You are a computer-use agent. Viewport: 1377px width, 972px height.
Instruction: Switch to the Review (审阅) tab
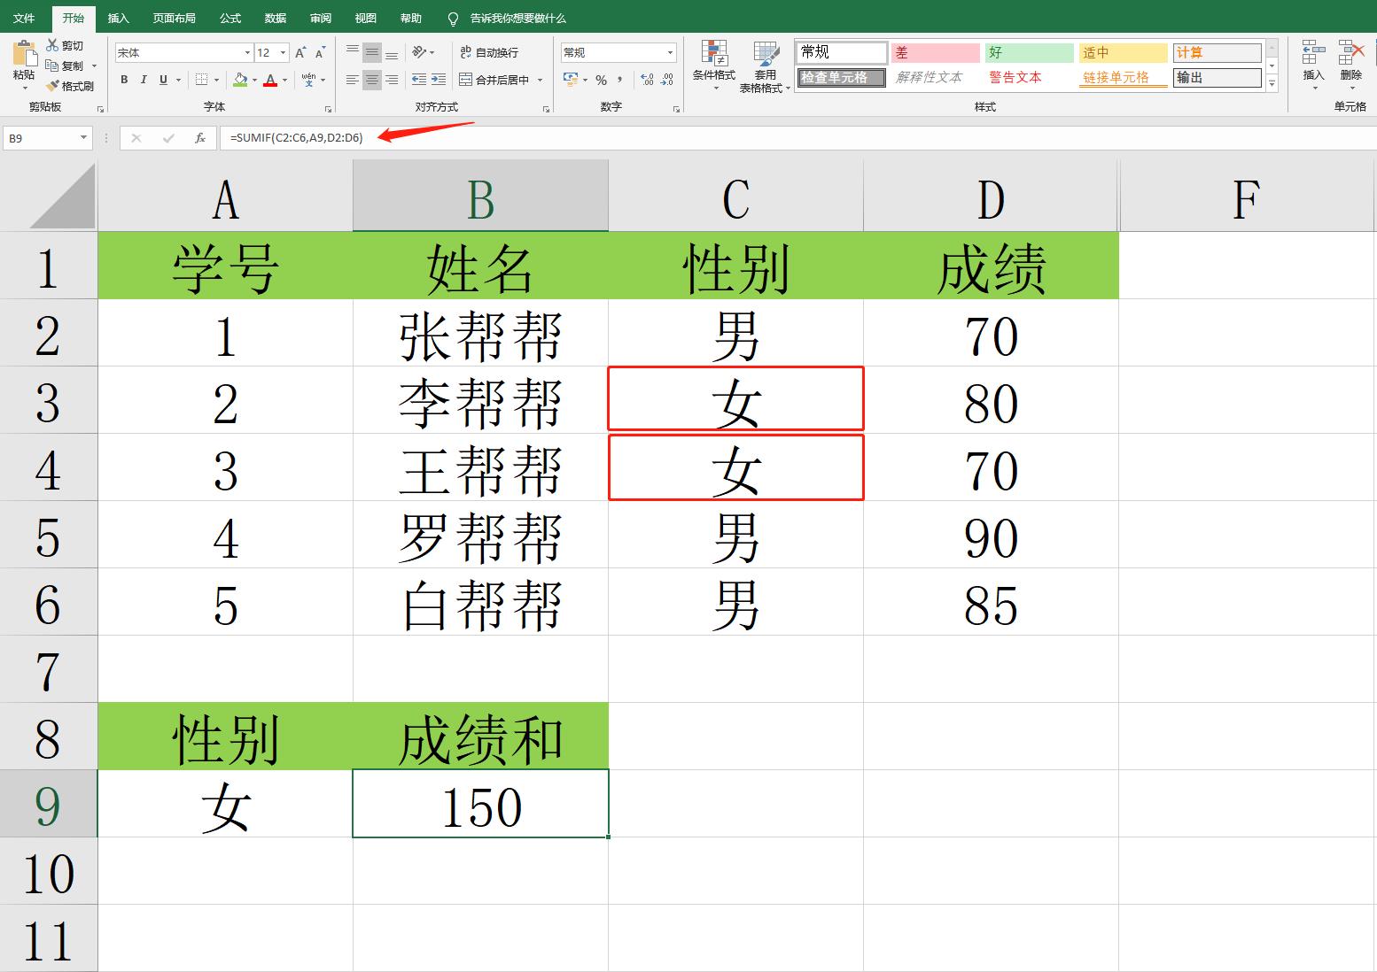tap(321, 18)
